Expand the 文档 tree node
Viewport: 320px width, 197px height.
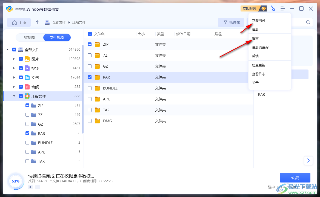pos(14,77)
